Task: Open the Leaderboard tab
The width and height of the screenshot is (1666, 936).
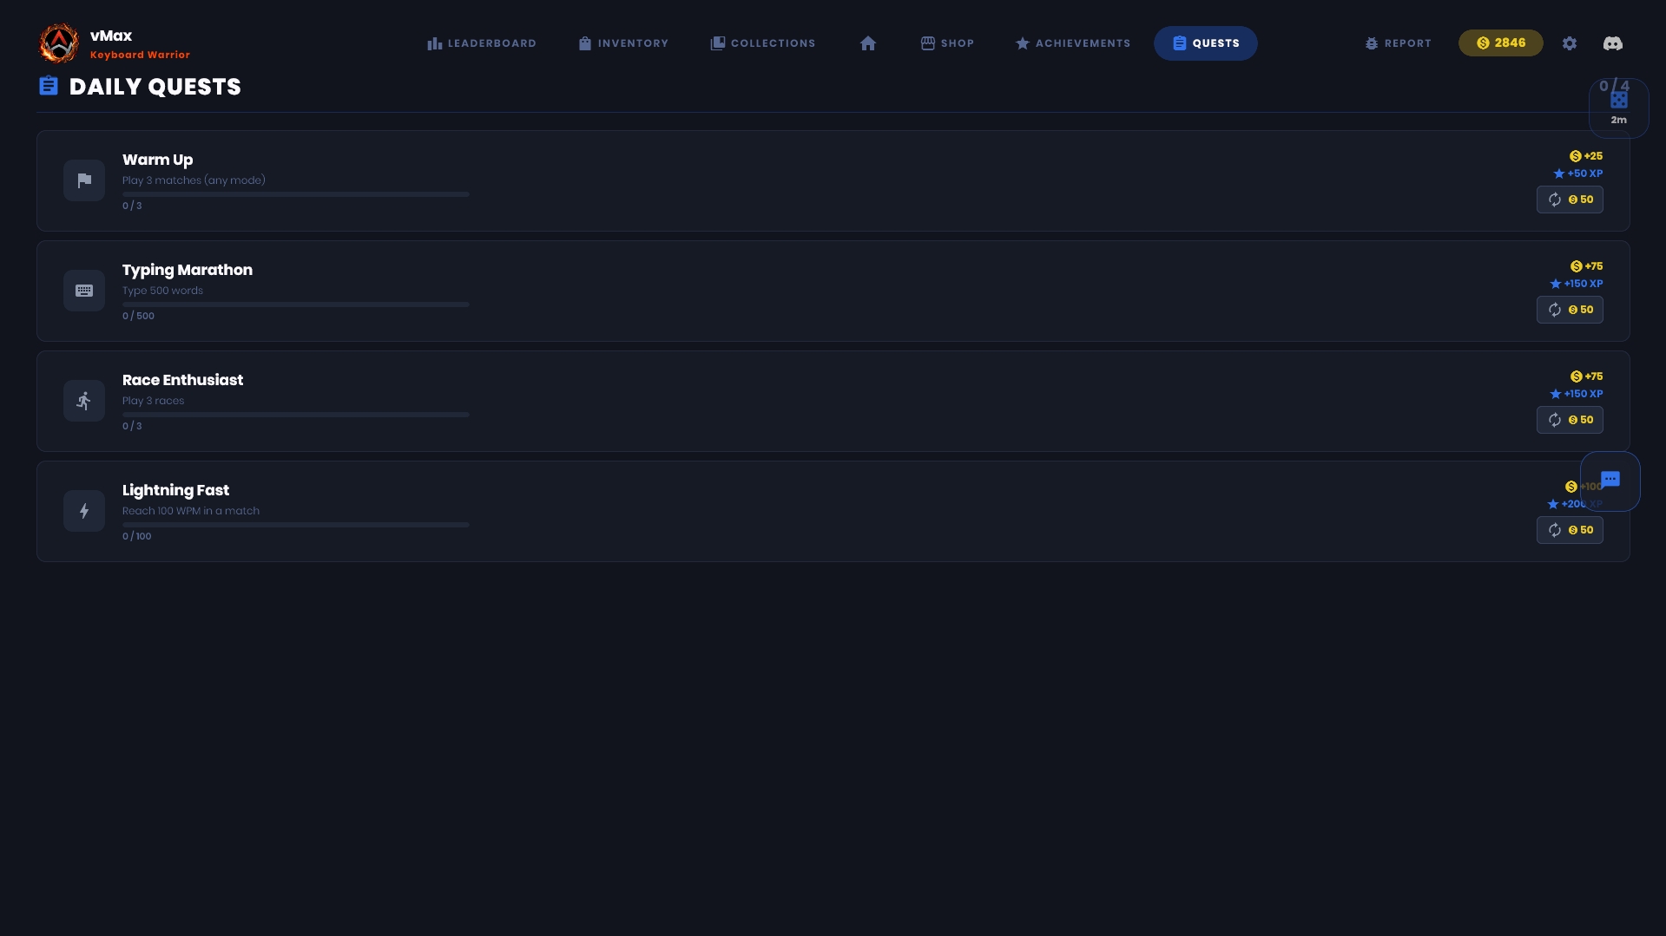Action: (x=481, y=43)
